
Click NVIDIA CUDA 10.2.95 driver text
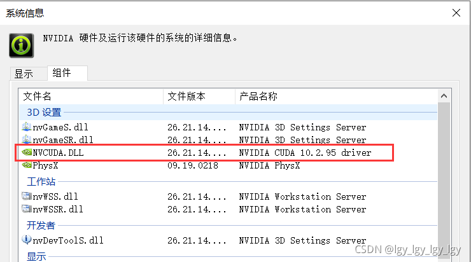tap(305, 153)
